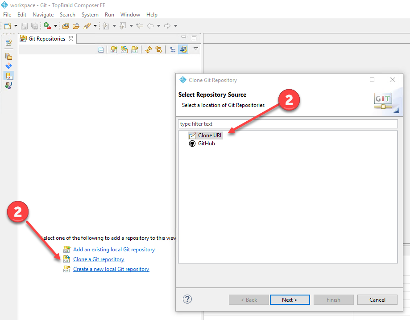Toggle hierarchical branch layout
This screenshot has width=410, height=320.
173,49
